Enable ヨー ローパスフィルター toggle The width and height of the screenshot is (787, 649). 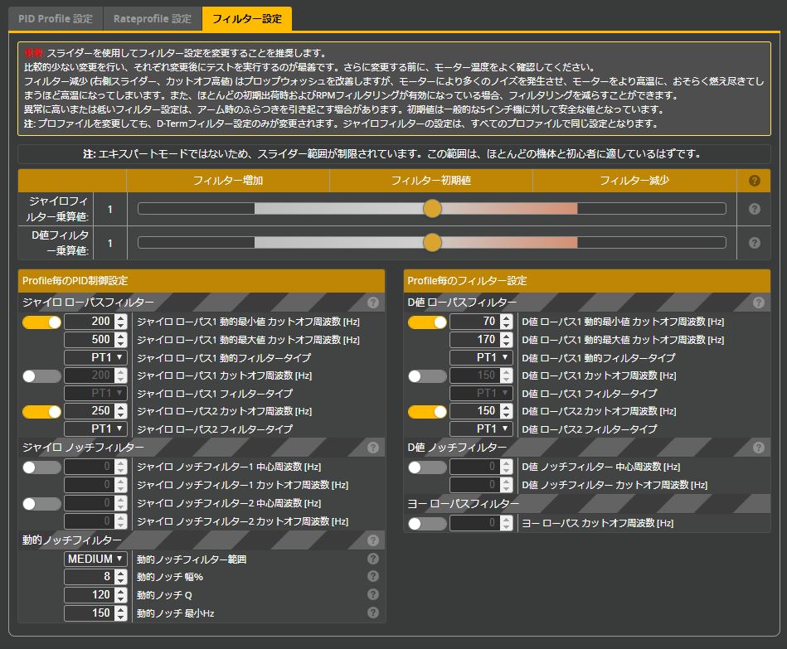(x=427, y=524)
